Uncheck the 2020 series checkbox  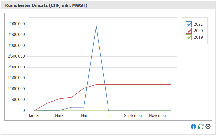[x=189, y=31]
